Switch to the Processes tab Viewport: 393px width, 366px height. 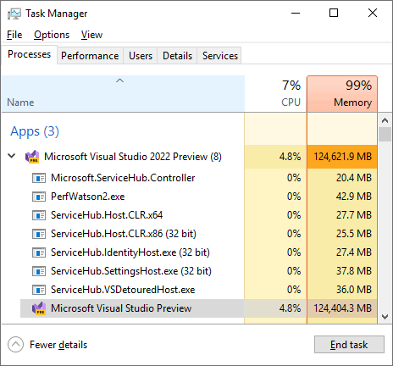(x=30, y=54)
